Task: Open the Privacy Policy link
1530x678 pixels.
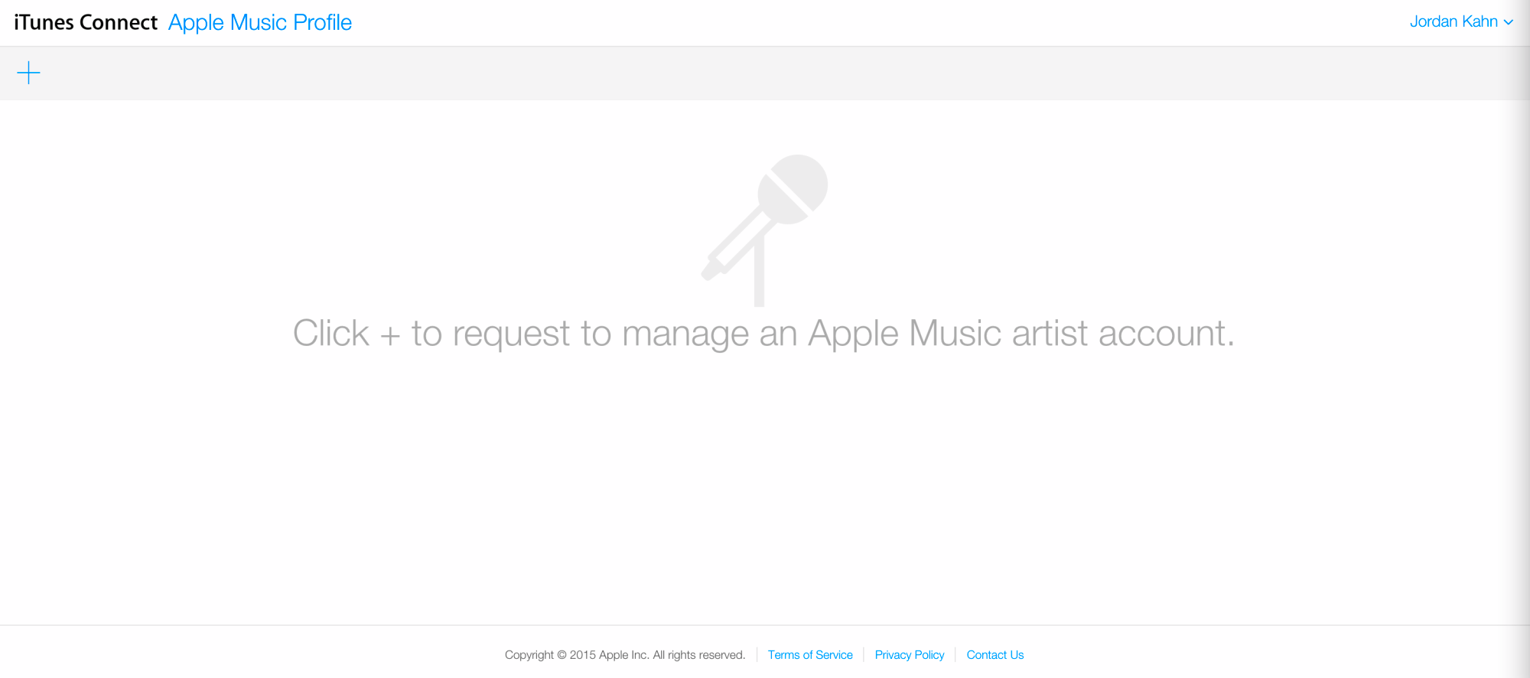Action: [909, 655]
